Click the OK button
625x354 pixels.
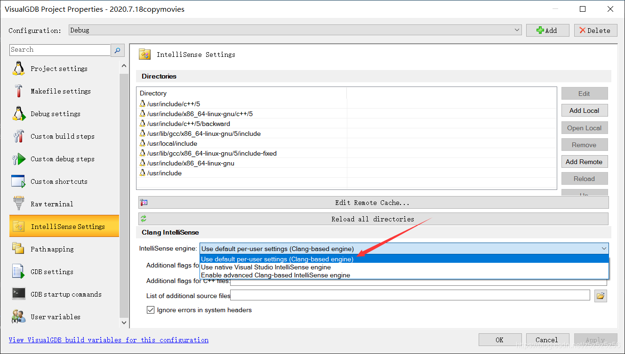coord(499,339)
